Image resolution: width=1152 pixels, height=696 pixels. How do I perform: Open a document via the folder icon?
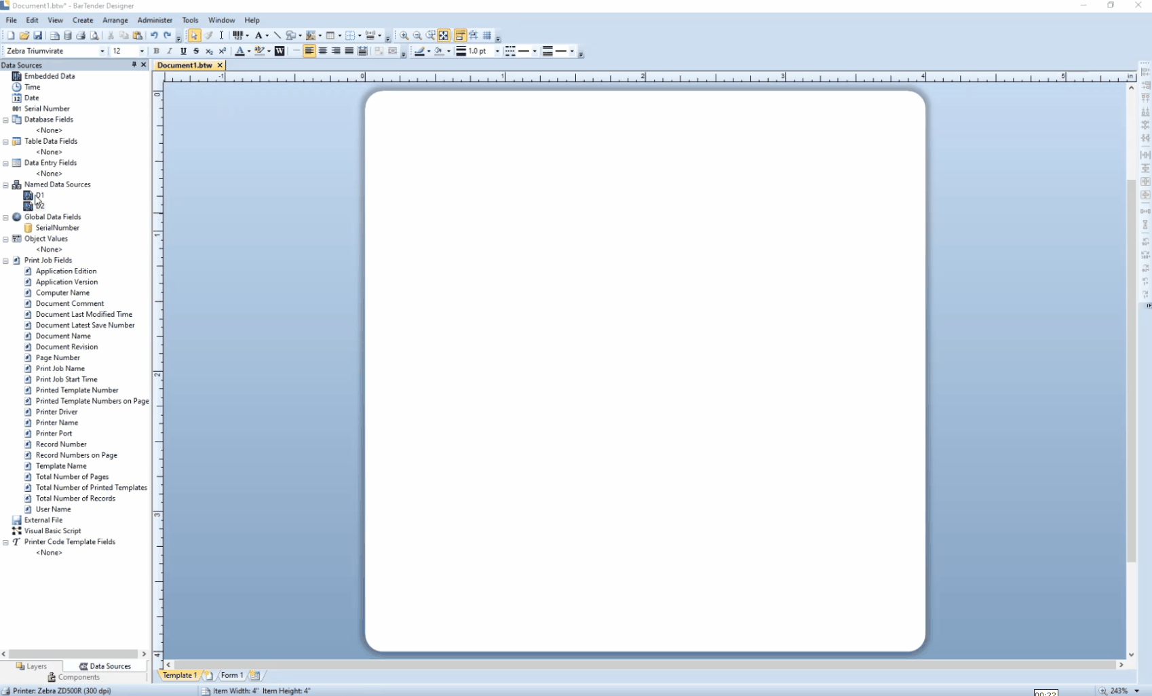[x=24, y=35]
